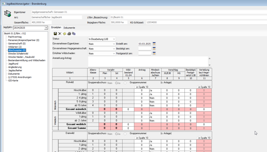Screen dimensions: 267x152
Task: Open calendar picker for Bestätigt am
Action: pyautogui.click(x=154, y=48)
